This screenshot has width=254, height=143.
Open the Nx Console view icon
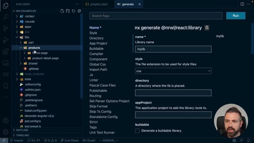[x=6, y=74]
